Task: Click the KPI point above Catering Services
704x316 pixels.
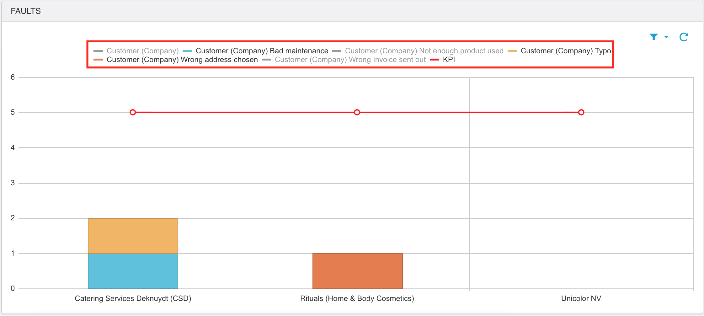Action: click(133, 112)
